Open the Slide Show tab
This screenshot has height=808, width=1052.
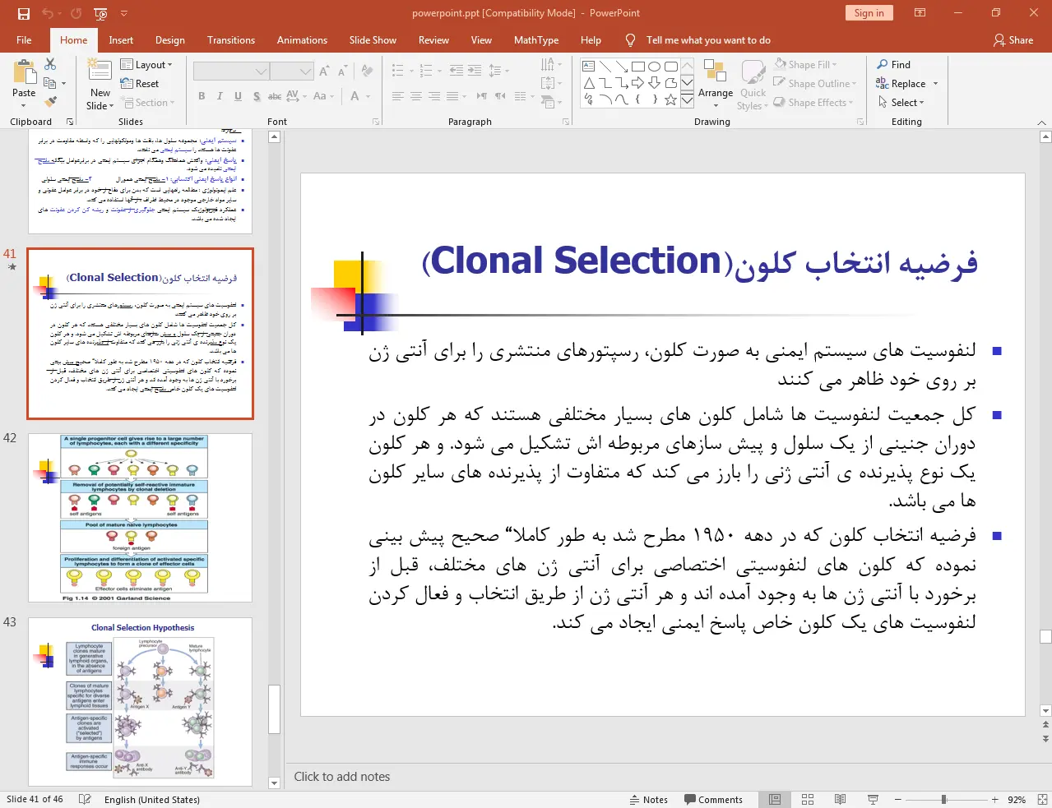(373, 40)
